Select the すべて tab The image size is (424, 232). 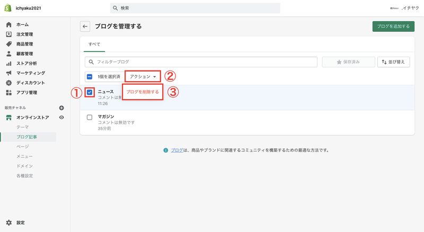(x=94, y=44)
